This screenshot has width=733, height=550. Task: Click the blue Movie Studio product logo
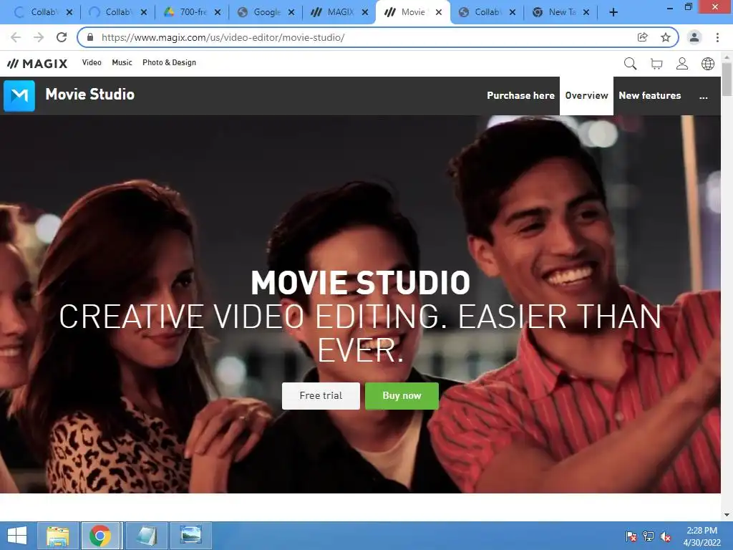[19, 96]
